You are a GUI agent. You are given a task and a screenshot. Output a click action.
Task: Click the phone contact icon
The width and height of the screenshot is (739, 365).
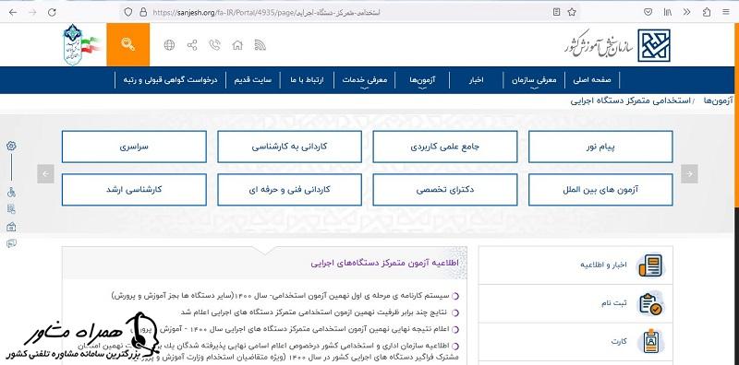pyautogui.click(x=215, y=45)
